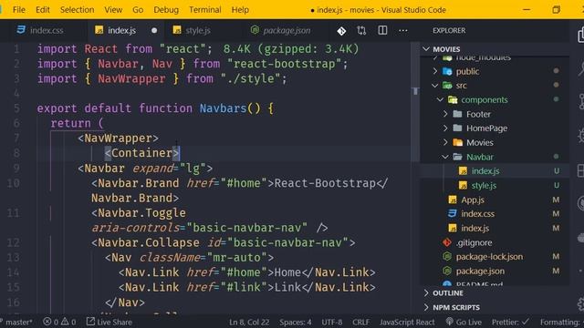
Task: Open the View menu
Action: coord(113,10)
